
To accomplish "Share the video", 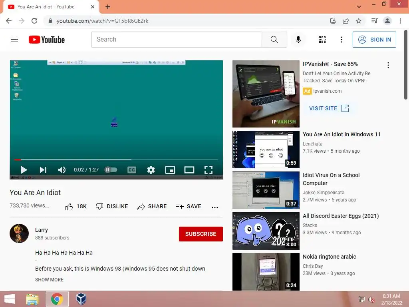I will click(152, 207).
